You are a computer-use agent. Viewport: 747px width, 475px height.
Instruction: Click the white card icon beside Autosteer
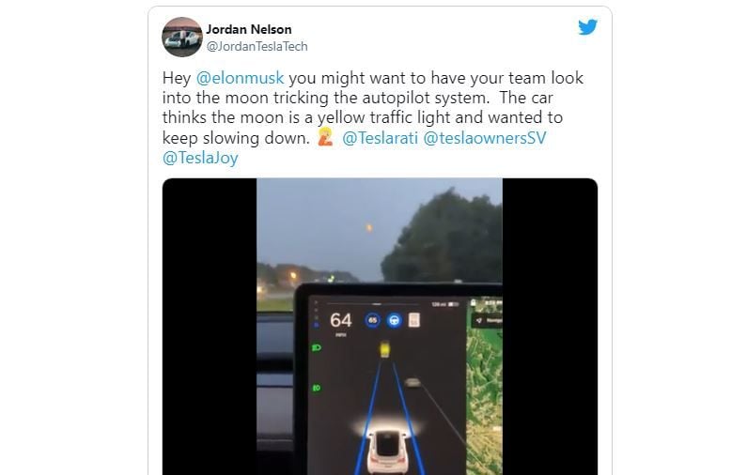click(414, 320)
